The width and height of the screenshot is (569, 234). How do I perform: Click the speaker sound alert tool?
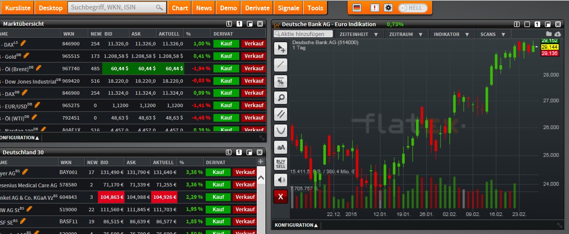tap(281, 180)
